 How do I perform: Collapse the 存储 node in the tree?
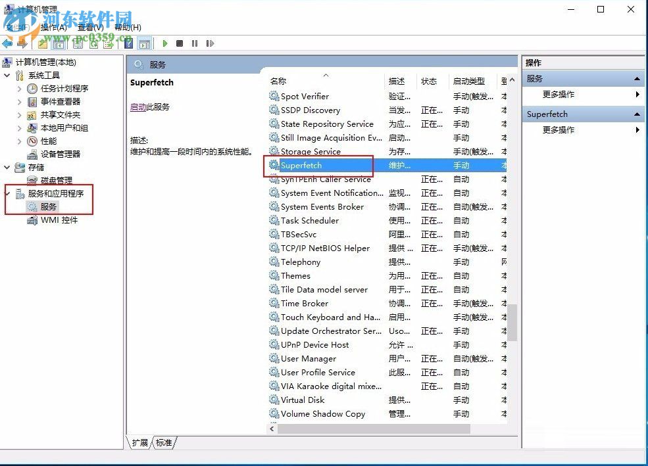click(7, 167)
